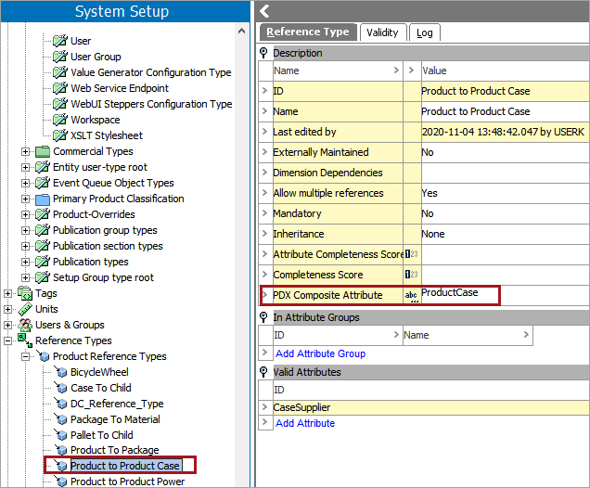Click the Commercial Types folder icon
590x488 pixels.
43,151
